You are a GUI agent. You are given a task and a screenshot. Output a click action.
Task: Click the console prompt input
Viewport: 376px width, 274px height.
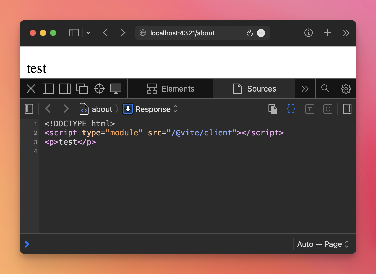pyautogui.click(x=152, y=244)
